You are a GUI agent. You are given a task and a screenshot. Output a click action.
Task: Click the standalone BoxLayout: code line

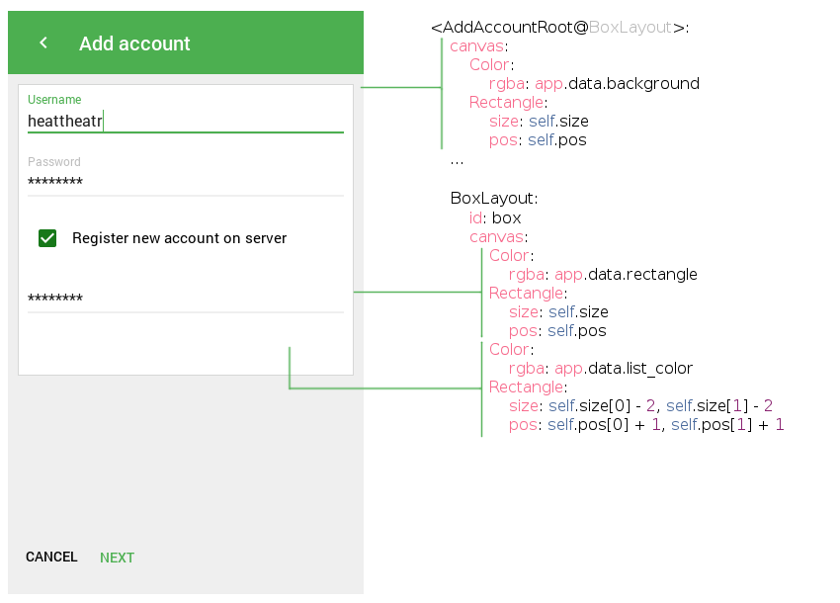tap(494, 199)
